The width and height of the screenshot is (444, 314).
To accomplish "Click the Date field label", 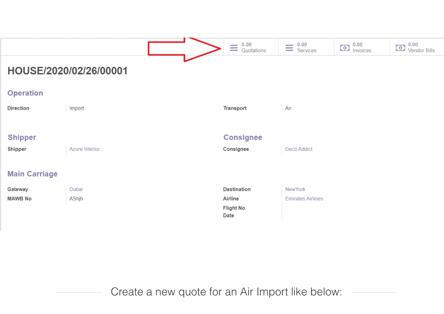I will (x=228, y=215).
